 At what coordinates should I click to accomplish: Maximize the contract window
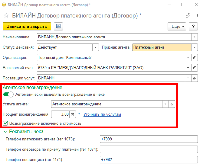[183, 5]
